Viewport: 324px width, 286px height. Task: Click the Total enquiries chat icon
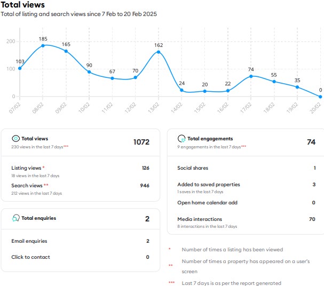tap(15, 218)
